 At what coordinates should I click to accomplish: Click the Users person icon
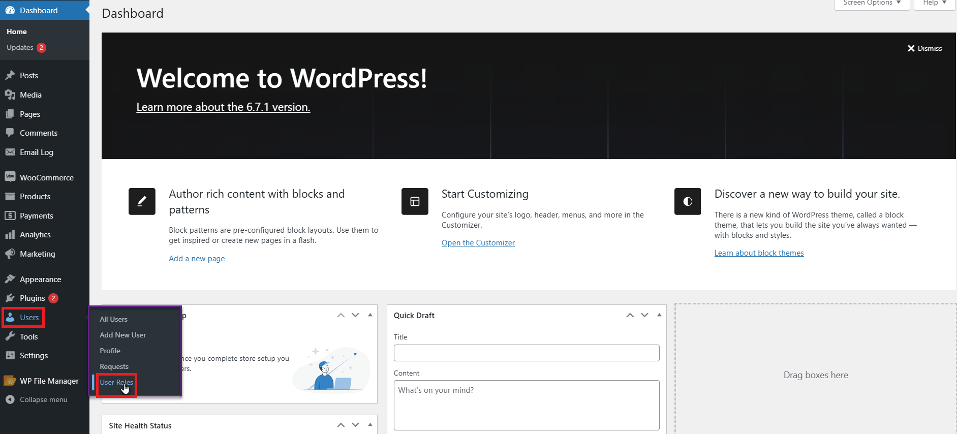pyautogui.click(x=10, y=317)
